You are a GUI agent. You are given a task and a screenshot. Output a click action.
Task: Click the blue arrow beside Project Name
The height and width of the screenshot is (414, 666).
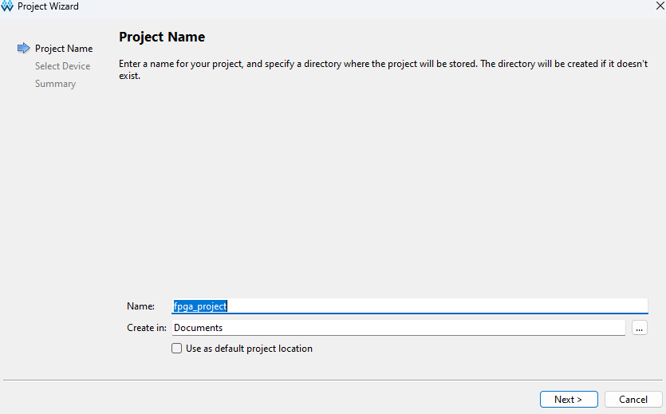click(x=23, y=49)
